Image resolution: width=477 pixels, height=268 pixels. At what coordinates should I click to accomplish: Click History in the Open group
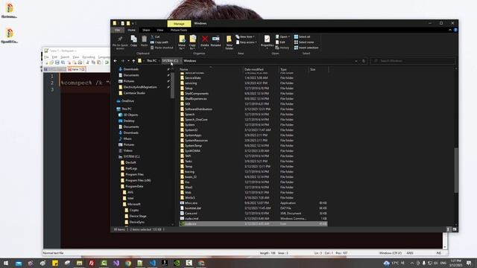point(282,48)
